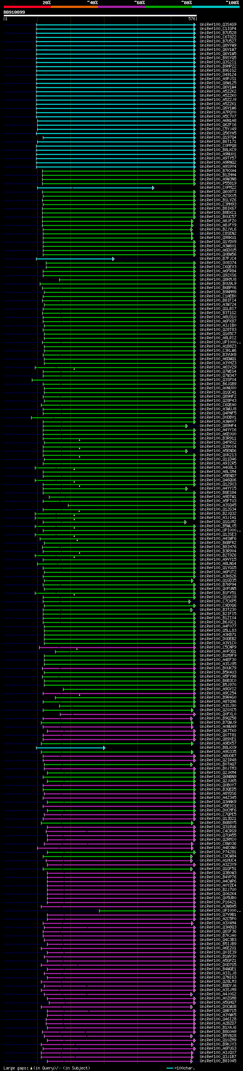Open UniRef100_C6T8Z2 entry
Image resolution: width=243 pixels, height=1071 pixels.
(x=218, y=37)
